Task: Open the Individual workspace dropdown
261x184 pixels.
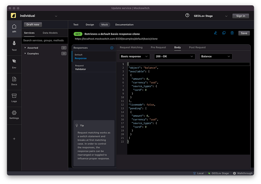Action: pyautogui.click(x=39, y=16)
